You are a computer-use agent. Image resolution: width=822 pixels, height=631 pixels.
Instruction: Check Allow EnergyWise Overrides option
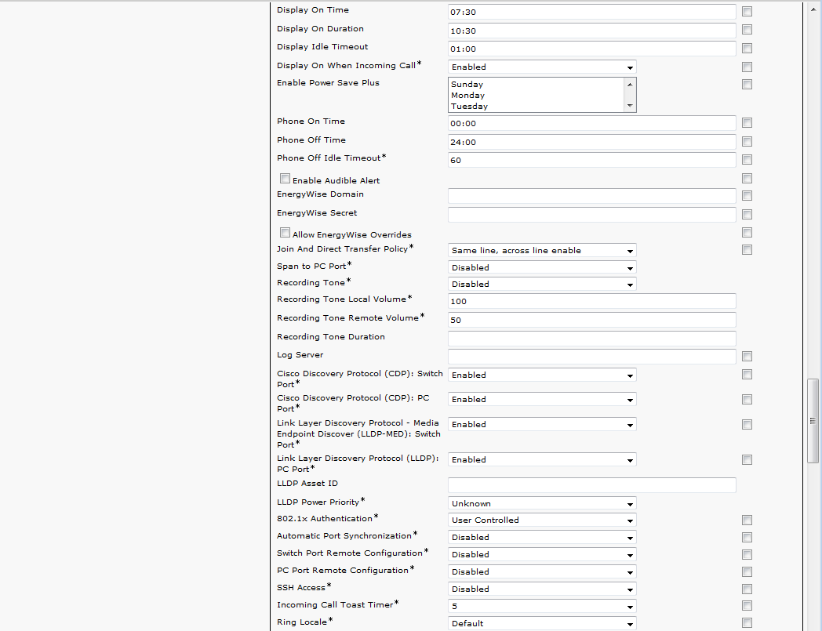click(x=285, y=233)
